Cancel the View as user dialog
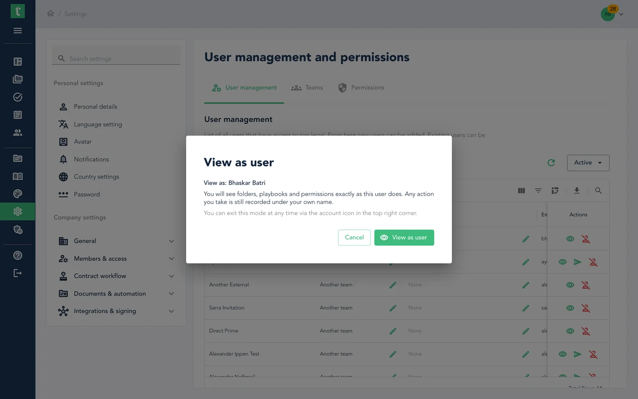Viewport: 638px width, 399px height. [x=354, y=237]
